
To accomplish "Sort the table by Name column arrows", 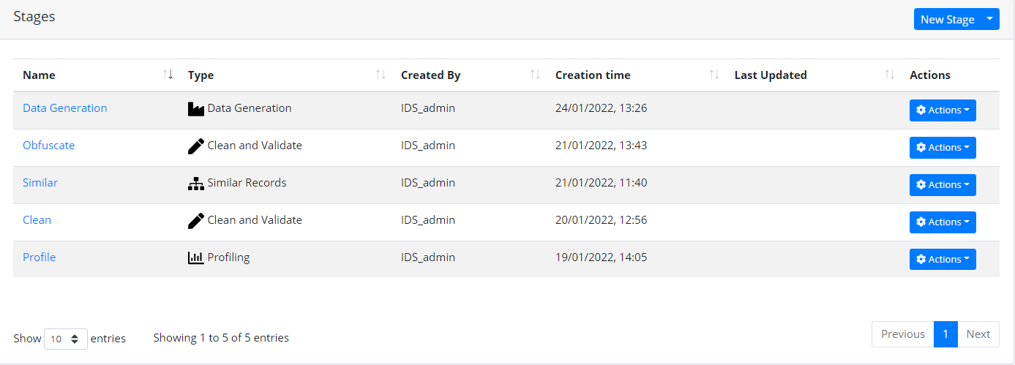I will [168, 75].
